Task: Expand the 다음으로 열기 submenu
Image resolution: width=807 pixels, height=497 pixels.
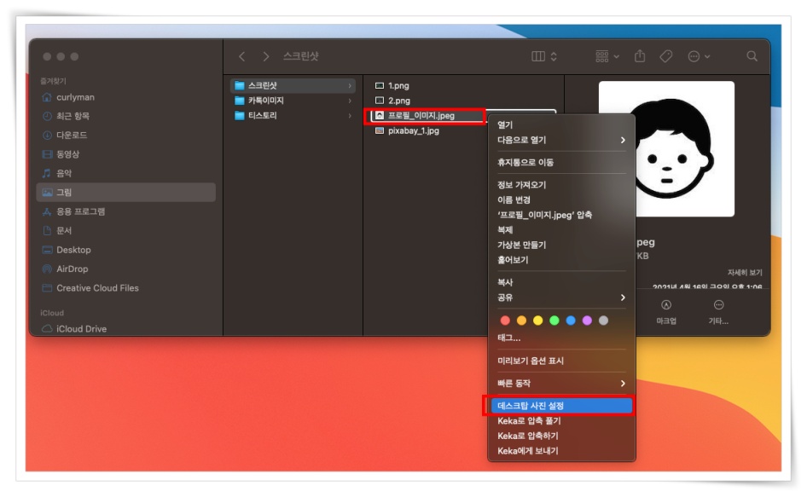Action: (x=561, y=140)
